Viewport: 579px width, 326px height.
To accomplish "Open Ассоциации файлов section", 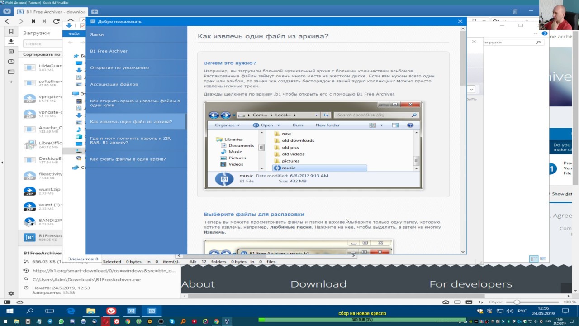I will [x=136, y=84].
